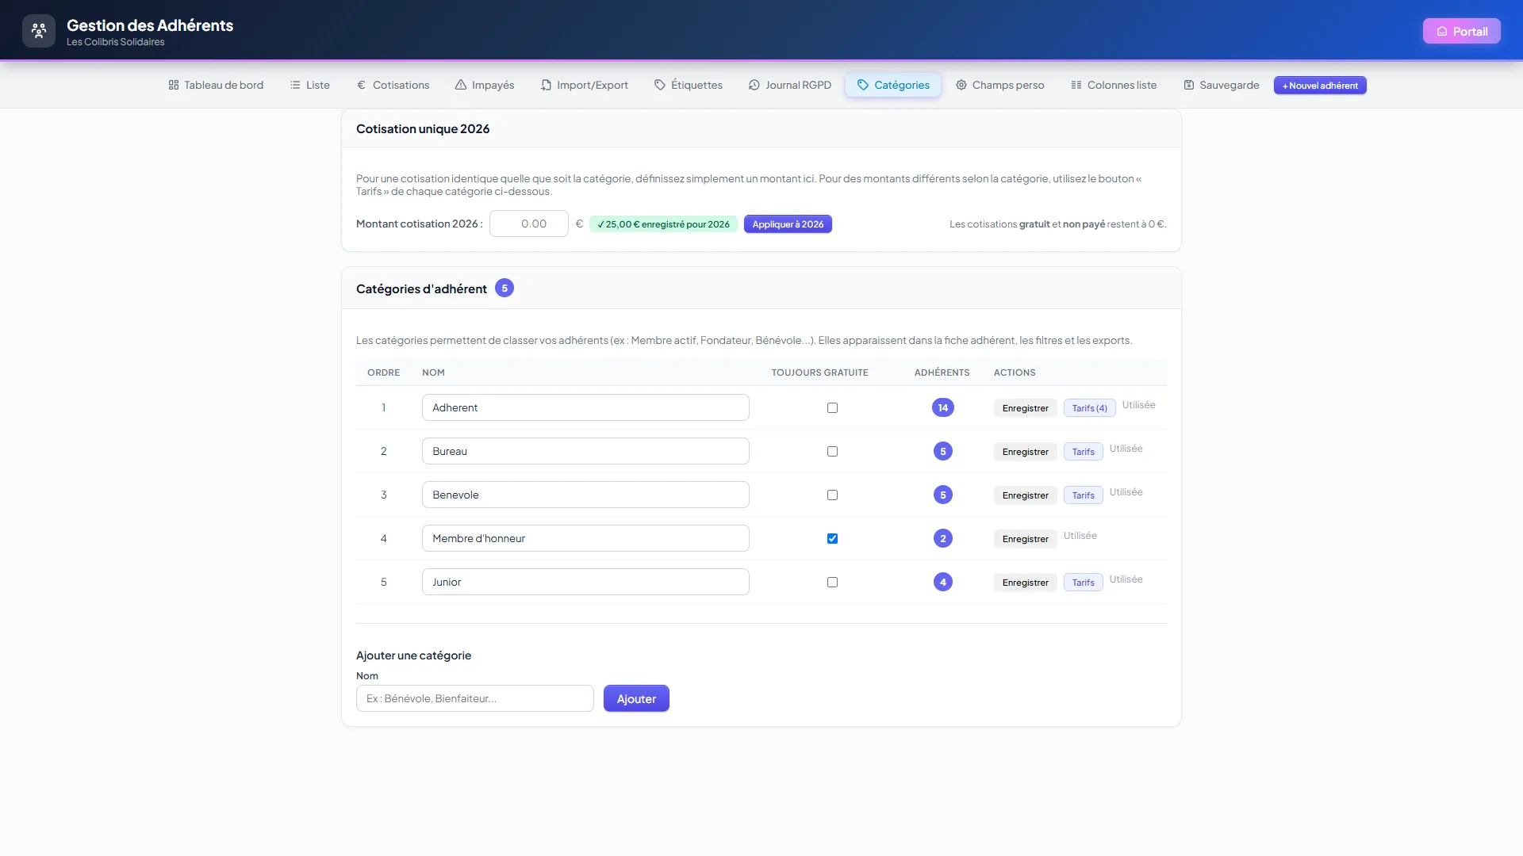
Task: Open the Tableau de bord tab
Action: [x=216, y=85]
